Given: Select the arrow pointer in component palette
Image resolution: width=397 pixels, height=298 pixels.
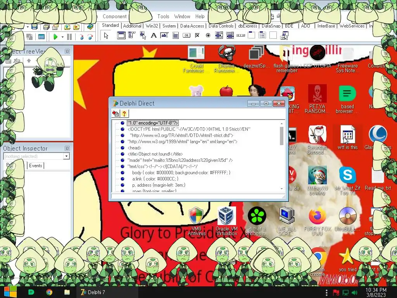Looking at the screenshot, I should pyautogui.click(x=106, y=36).
